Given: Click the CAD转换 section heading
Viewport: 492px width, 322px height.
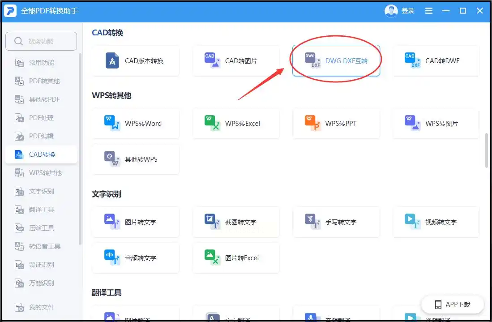Looking at the screenshot, I should tap(107, 33).
